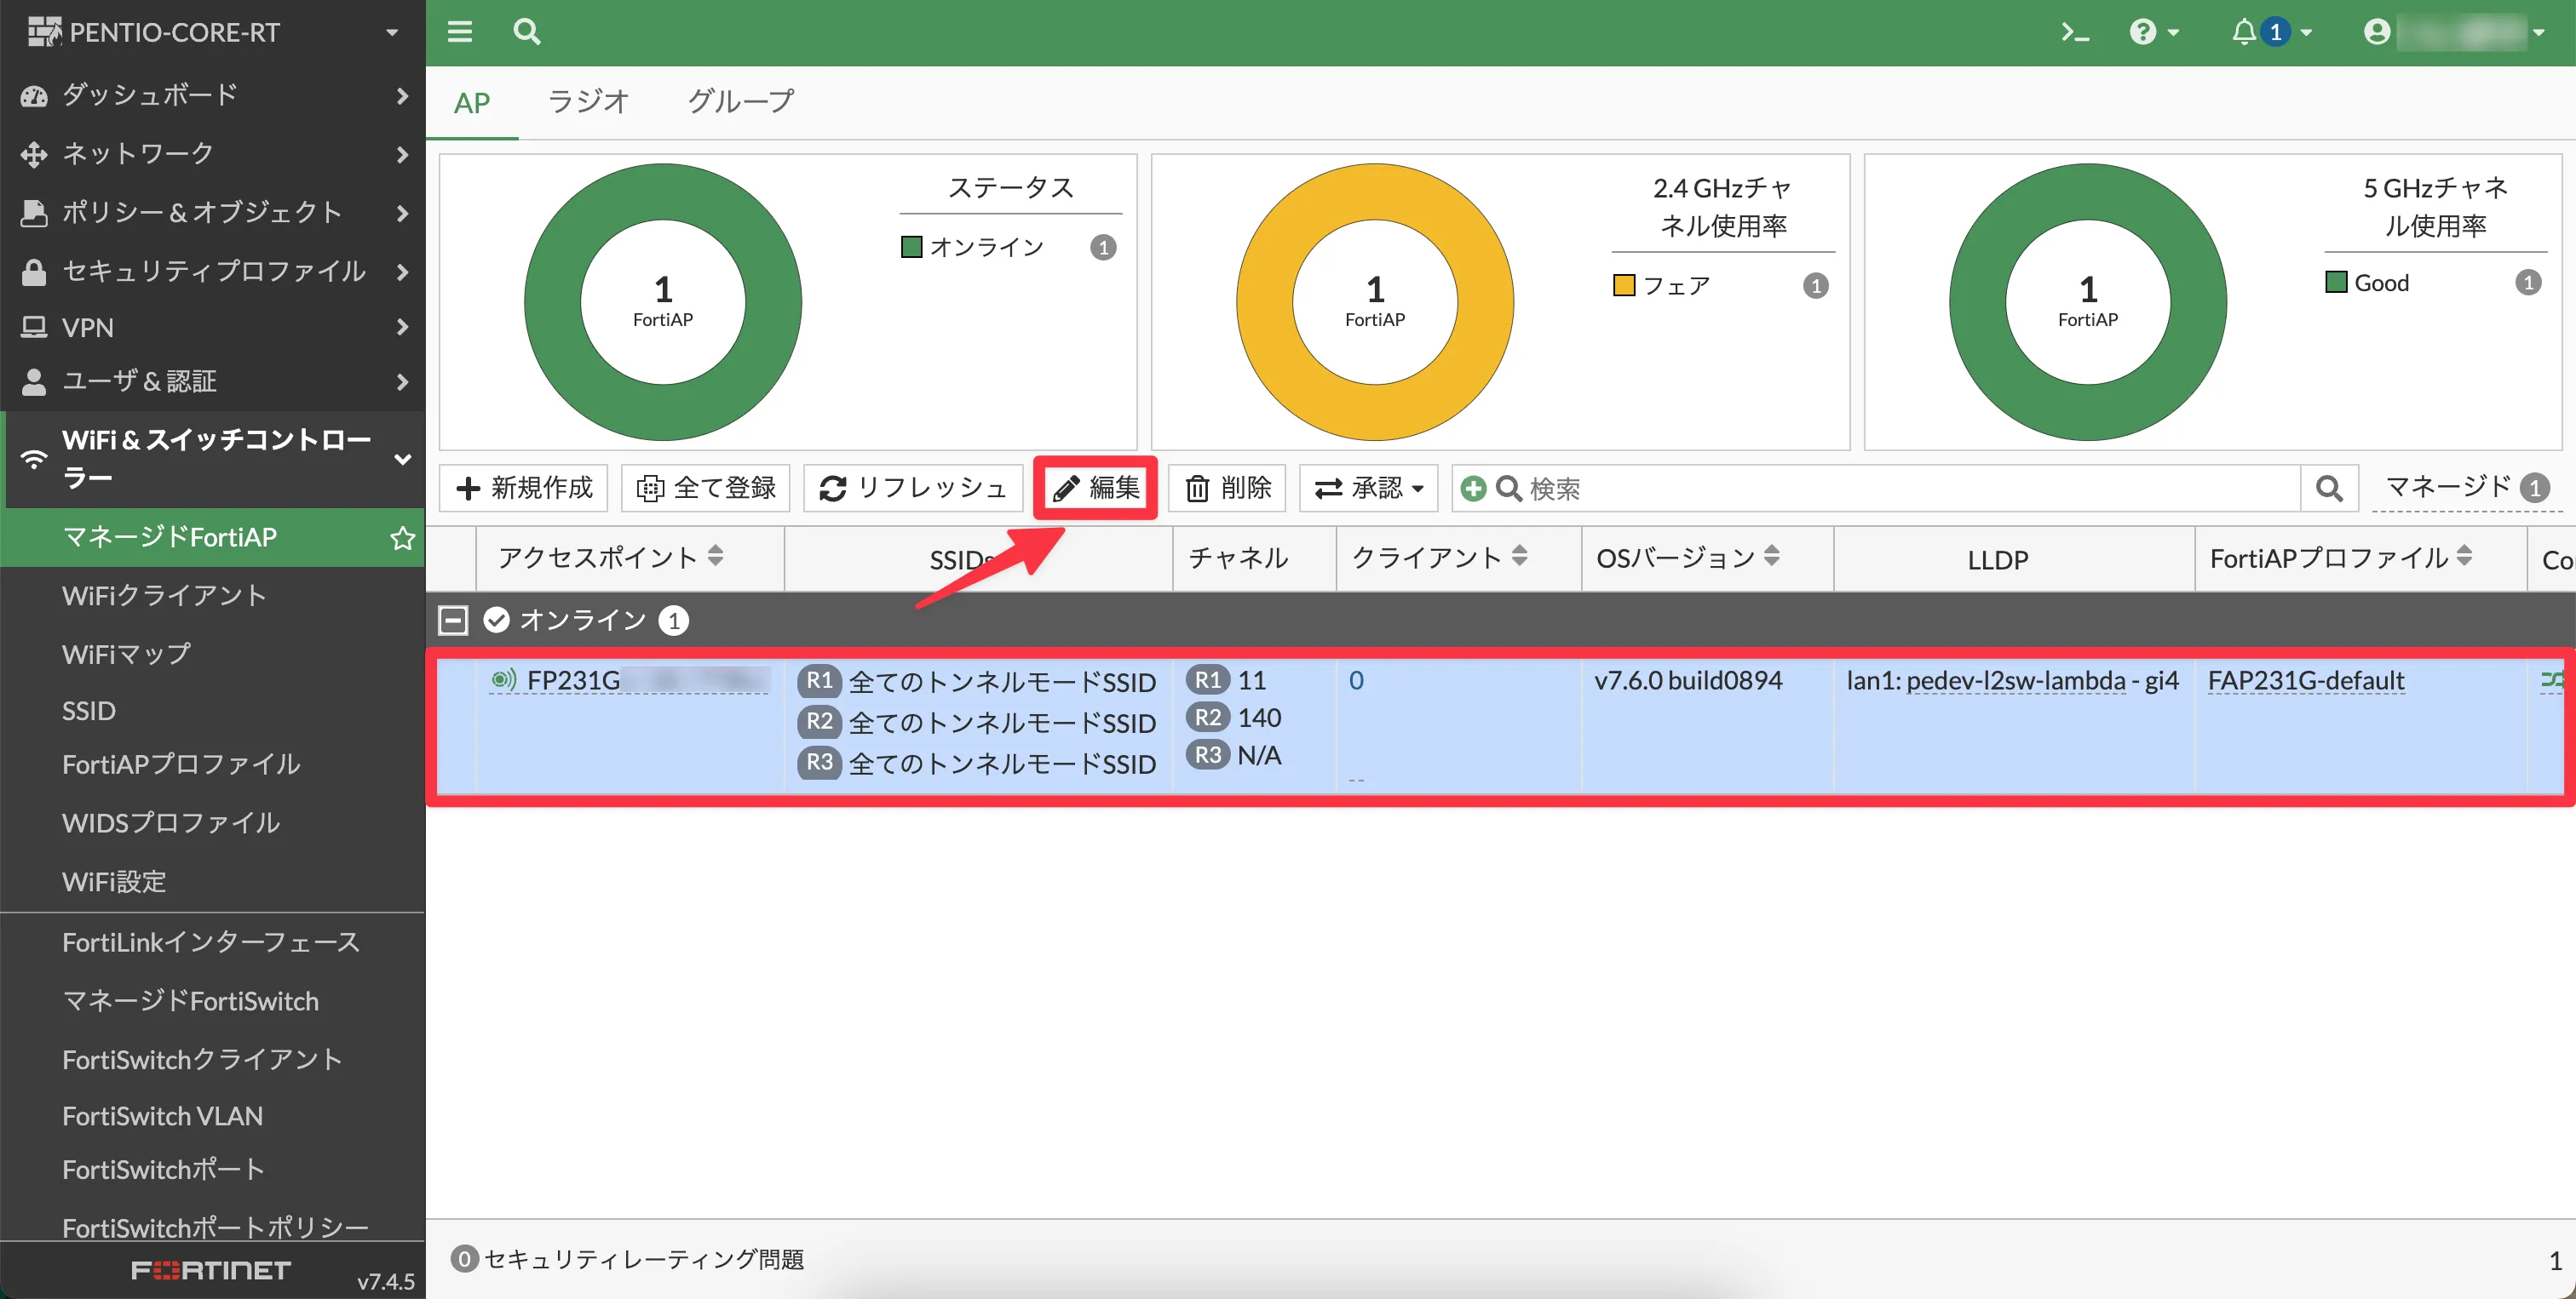
Task: Click the LLDP column header
Action: pos(1997,559)
